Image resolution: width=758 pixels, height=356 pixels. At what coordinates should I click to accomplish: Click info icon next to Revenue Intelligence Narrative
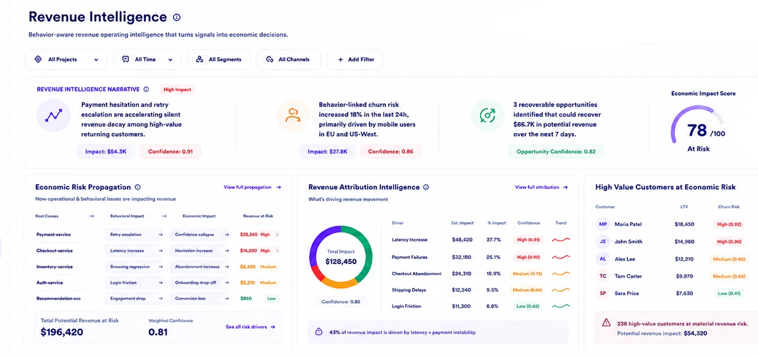(x=145, y=89)
